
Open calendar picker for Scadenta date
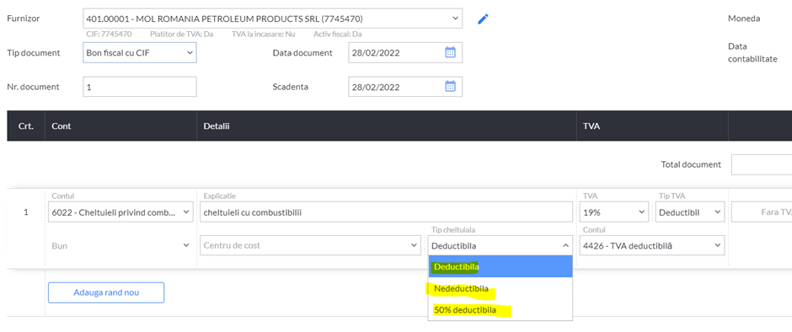tap(450, 87)
